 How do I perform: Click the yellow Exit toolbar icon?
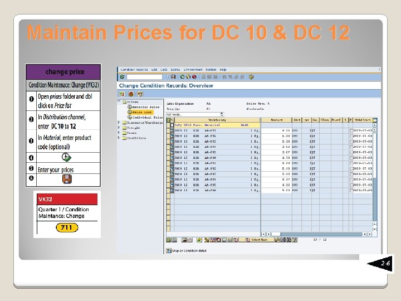(188, 77)
